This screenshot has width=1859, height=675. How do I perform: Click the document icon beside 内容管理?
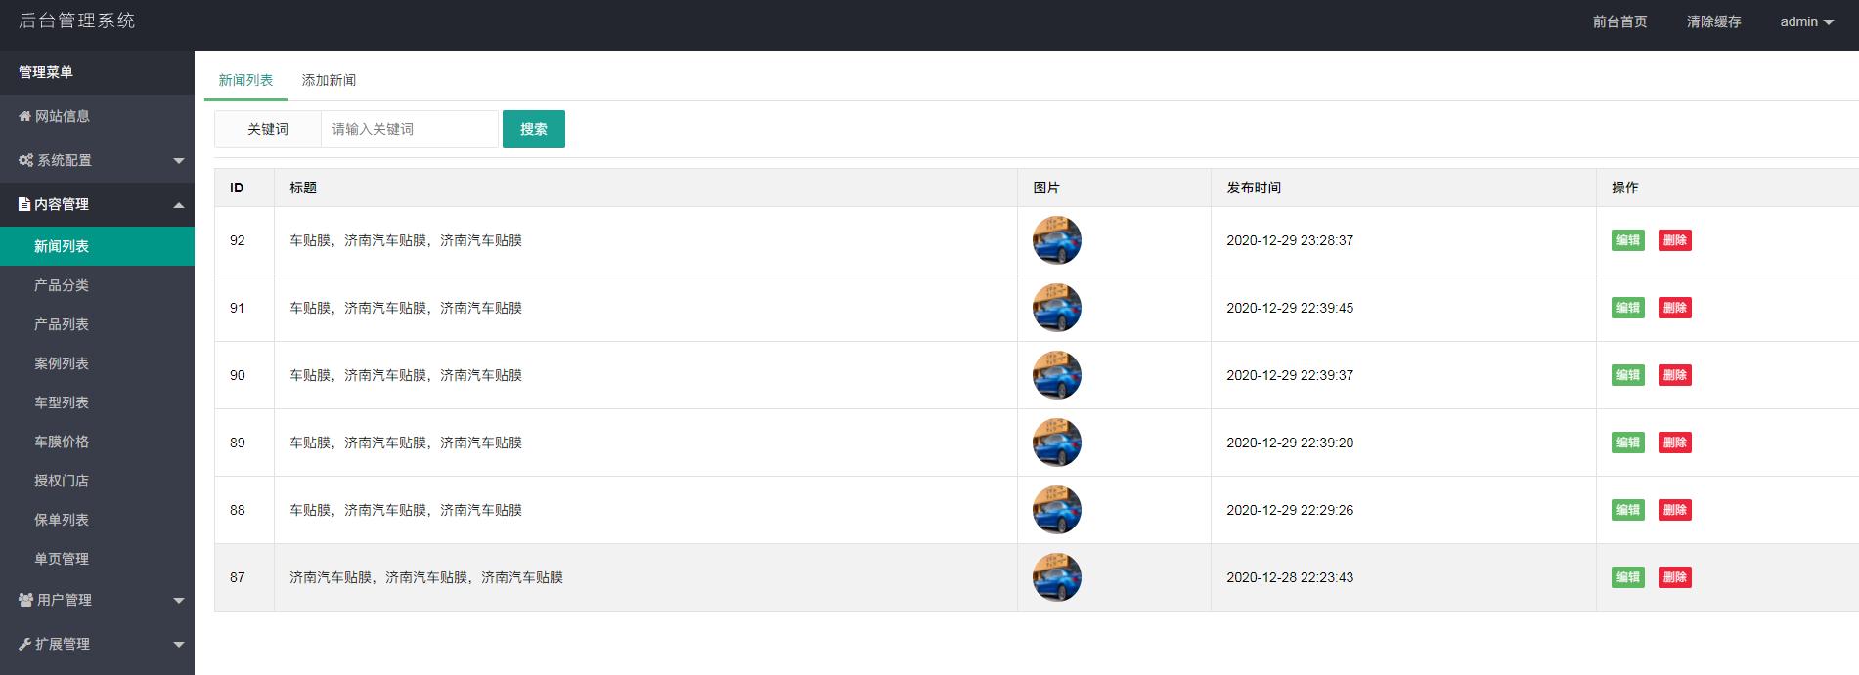[24, 204]
